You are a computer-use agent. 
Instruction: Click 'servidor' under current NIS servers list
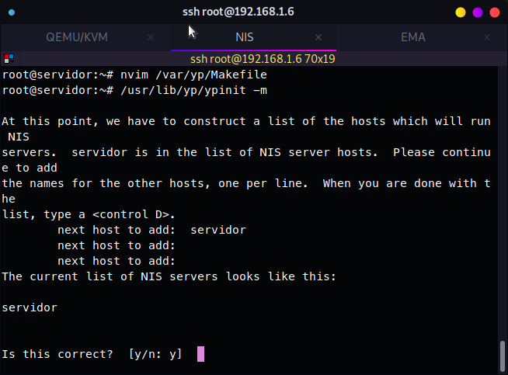tap(30, 307)
